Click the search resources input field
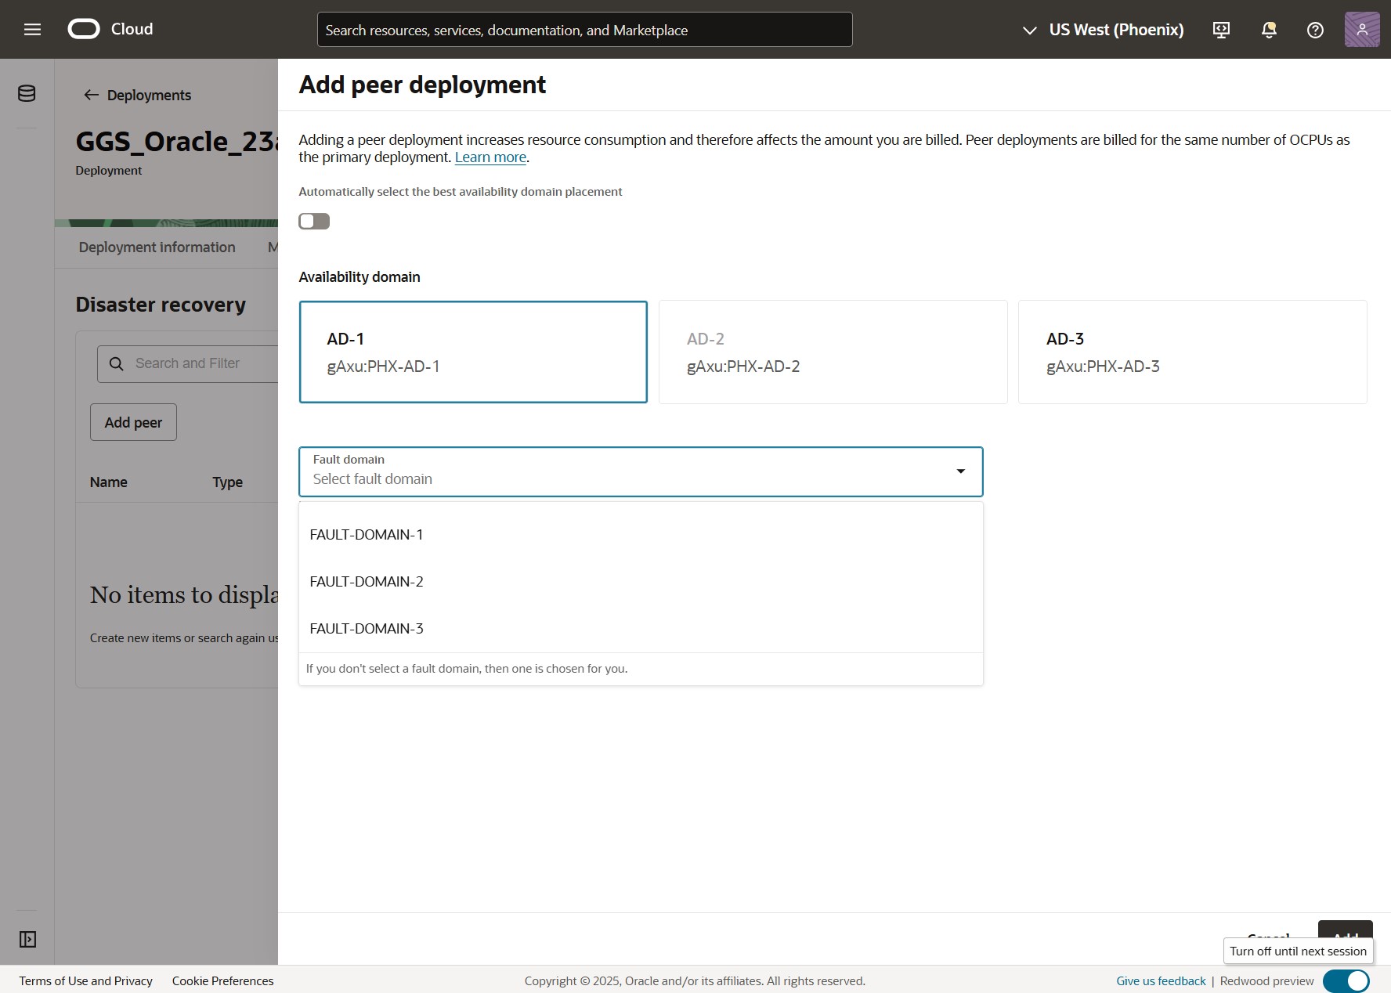 point(584,29)
